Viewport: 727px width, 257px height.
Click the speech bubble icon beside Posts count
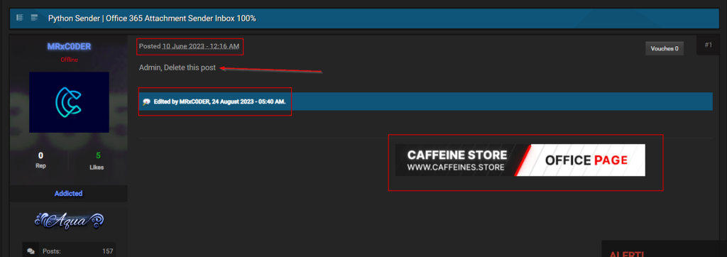[31, 251]
